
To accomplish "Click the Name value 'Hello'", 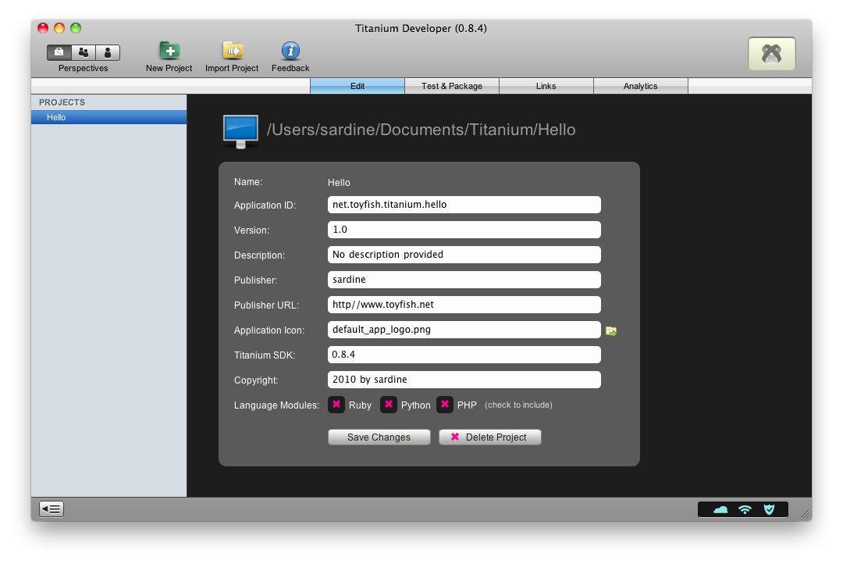I will pyautogui.click(x=339, y=183).
